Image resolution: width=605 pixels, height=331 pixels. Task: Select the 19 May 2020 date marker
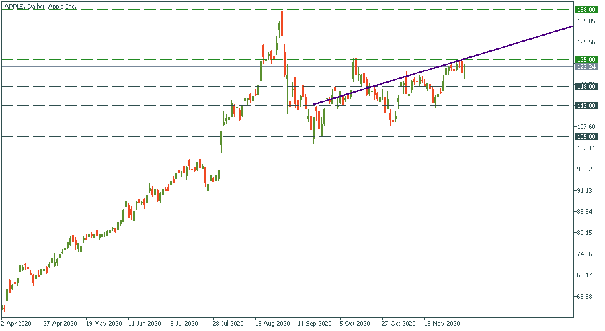click(x=102, y=324)
